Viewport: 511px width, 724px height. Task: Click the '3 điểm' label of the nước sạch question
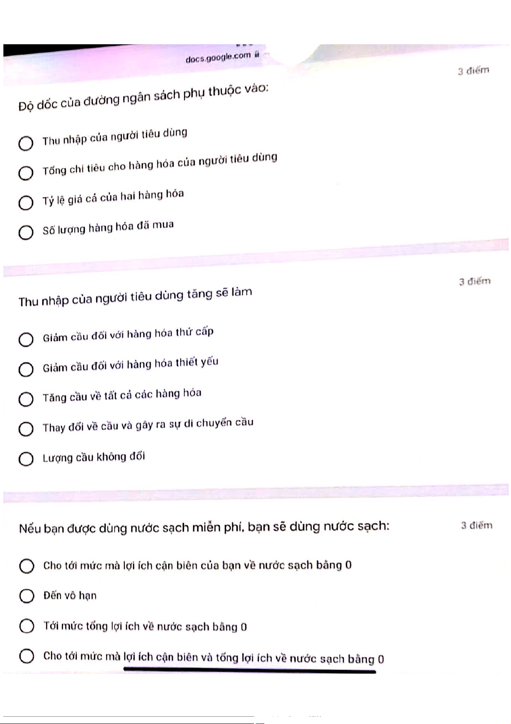click(477, 525)
